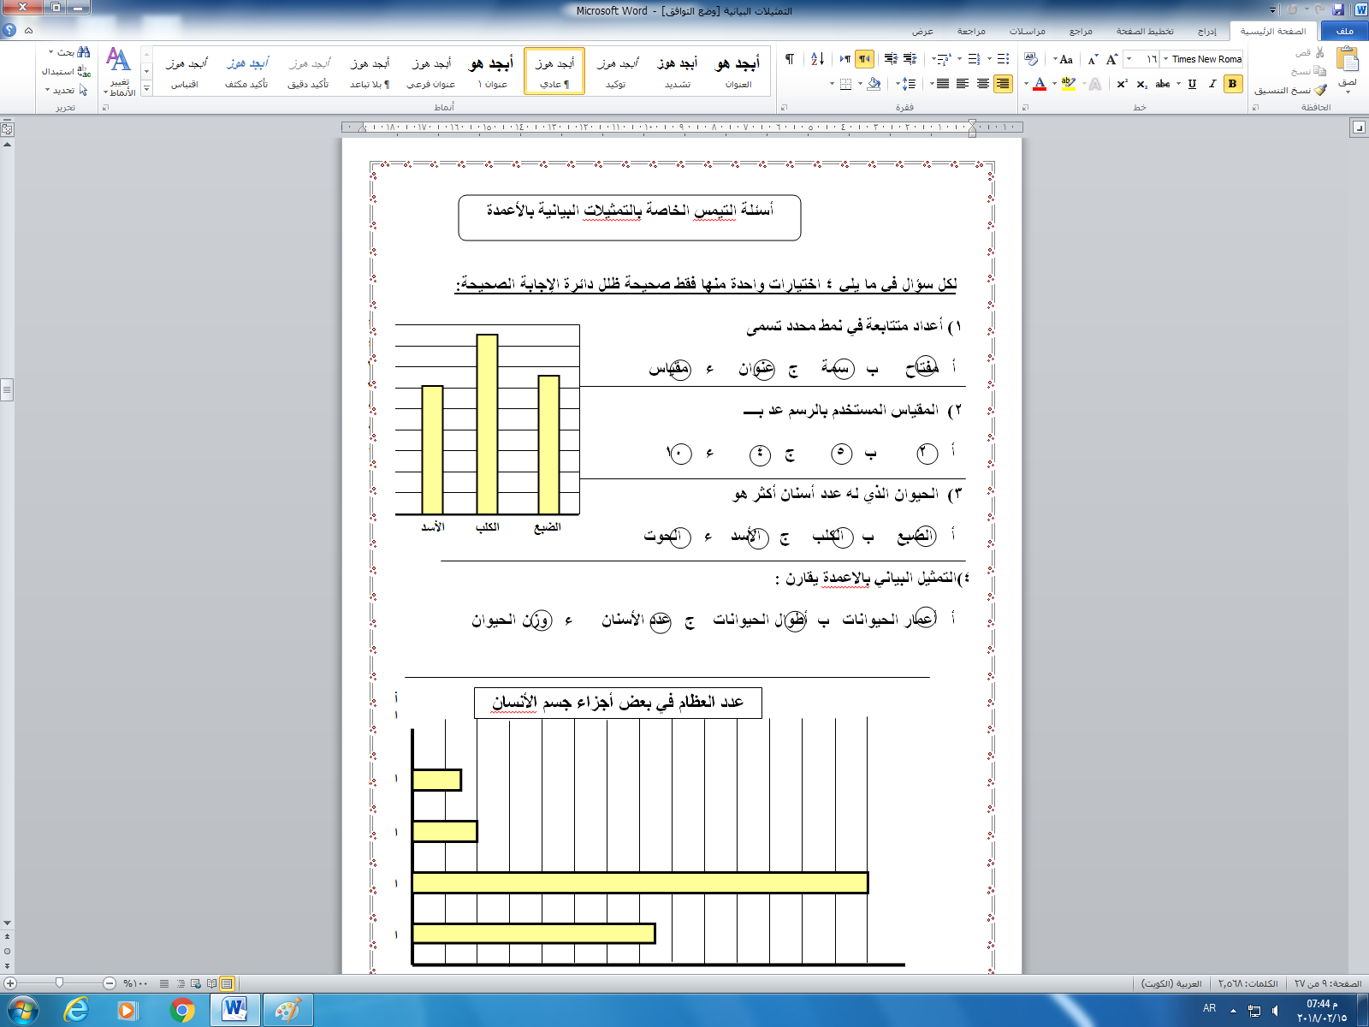Switch to the View tab
Screen dimensions: 1369x1027
coord(922,31)
